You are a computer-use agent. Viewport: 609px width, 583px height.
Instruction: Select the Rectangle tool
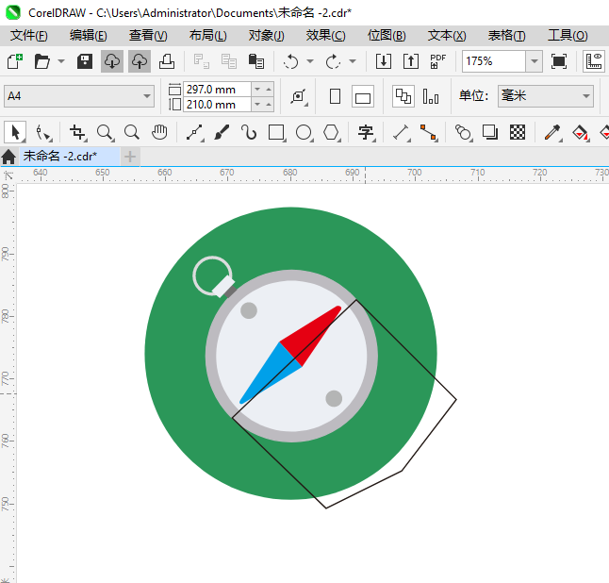click(x=276, y=132)
